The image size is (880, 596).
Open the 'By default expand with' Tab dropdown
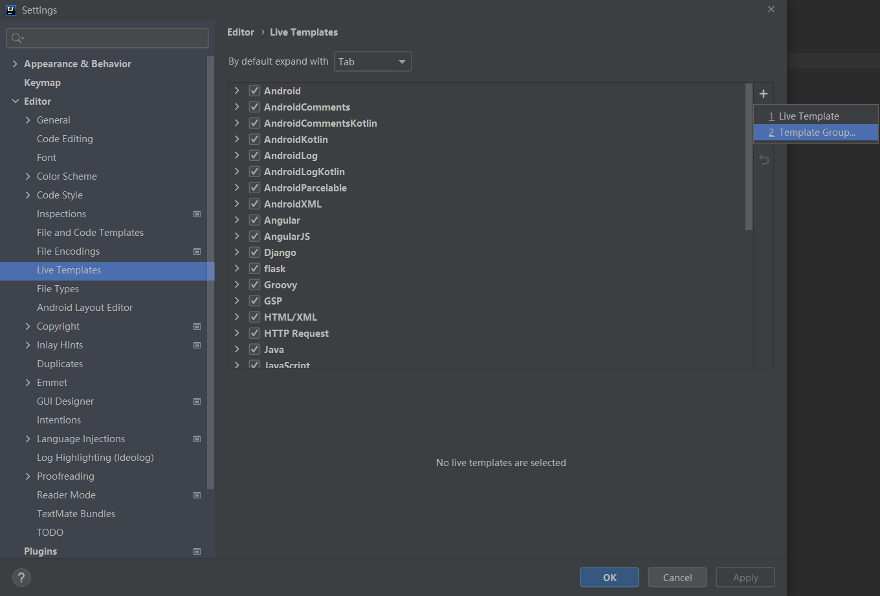[x=373, y=62]
